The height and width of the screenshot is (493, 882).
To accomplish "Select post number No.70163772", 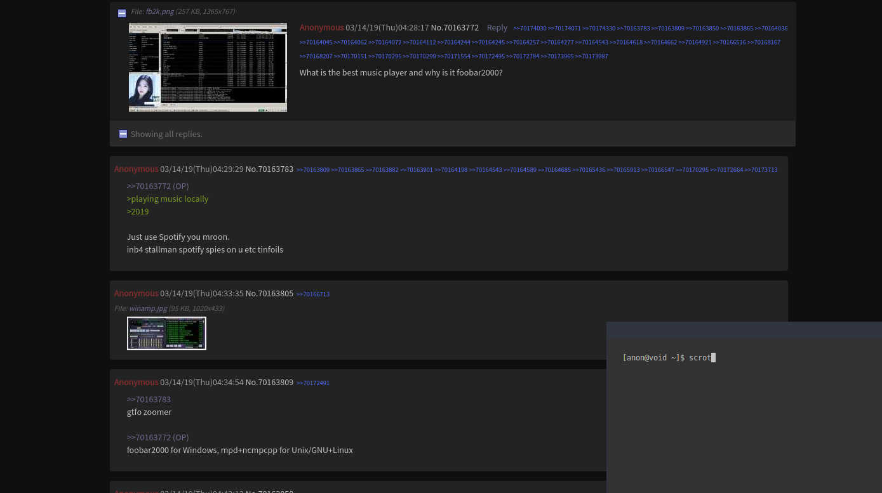I will click(455, 27).
